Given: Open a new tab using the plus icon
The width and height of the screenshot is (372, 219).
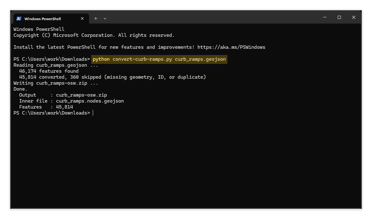Looking at the screenshot, I should (x=96, y=18).
